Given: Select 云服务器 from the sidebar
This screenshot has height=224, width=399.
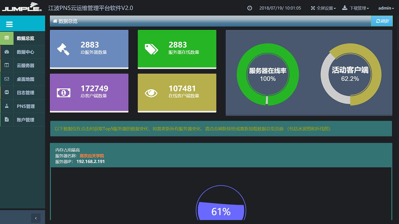Looking at the screenshot, I should coord(25,66).
